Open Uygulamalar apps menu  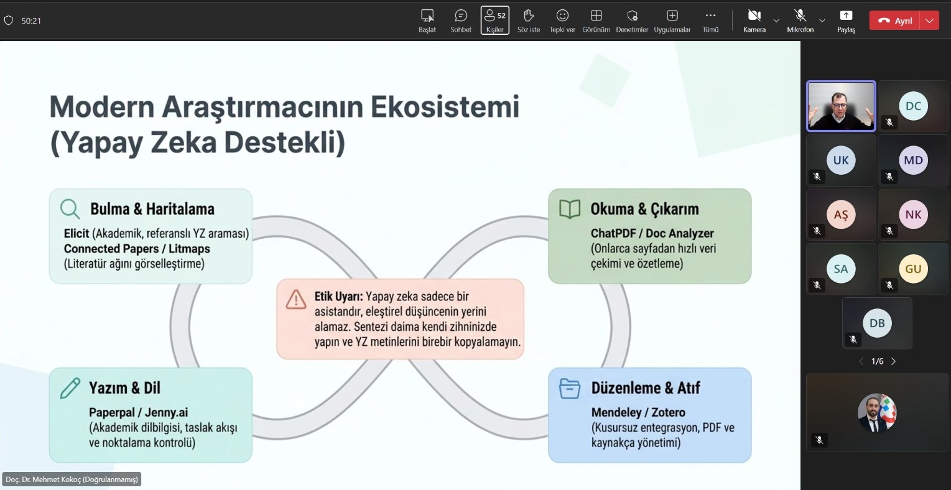672,20
